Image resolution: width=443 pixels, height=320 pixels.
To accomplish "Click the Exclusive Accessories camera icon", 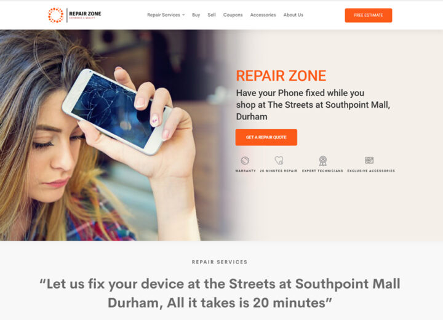I will coord(369,160).
